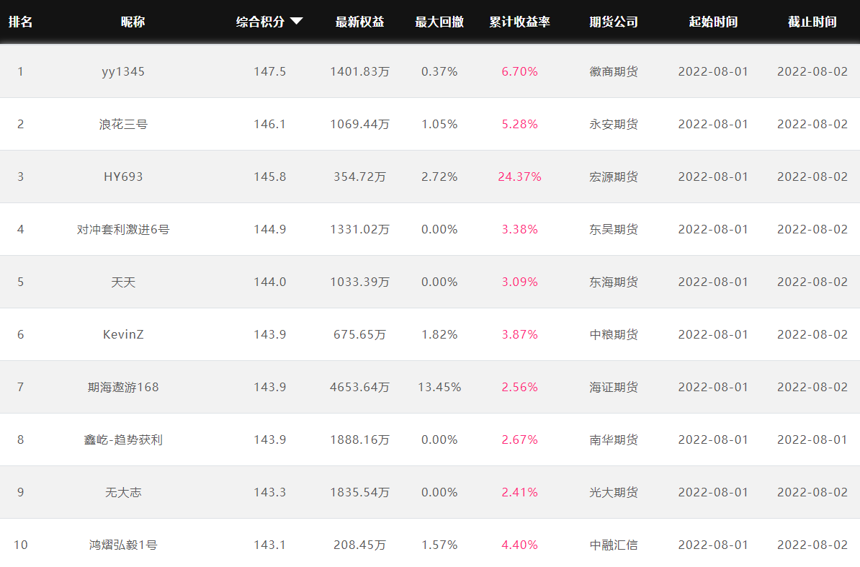Click drawdown value 2.72%
860x567 pixels.
(x=439, y=177)
